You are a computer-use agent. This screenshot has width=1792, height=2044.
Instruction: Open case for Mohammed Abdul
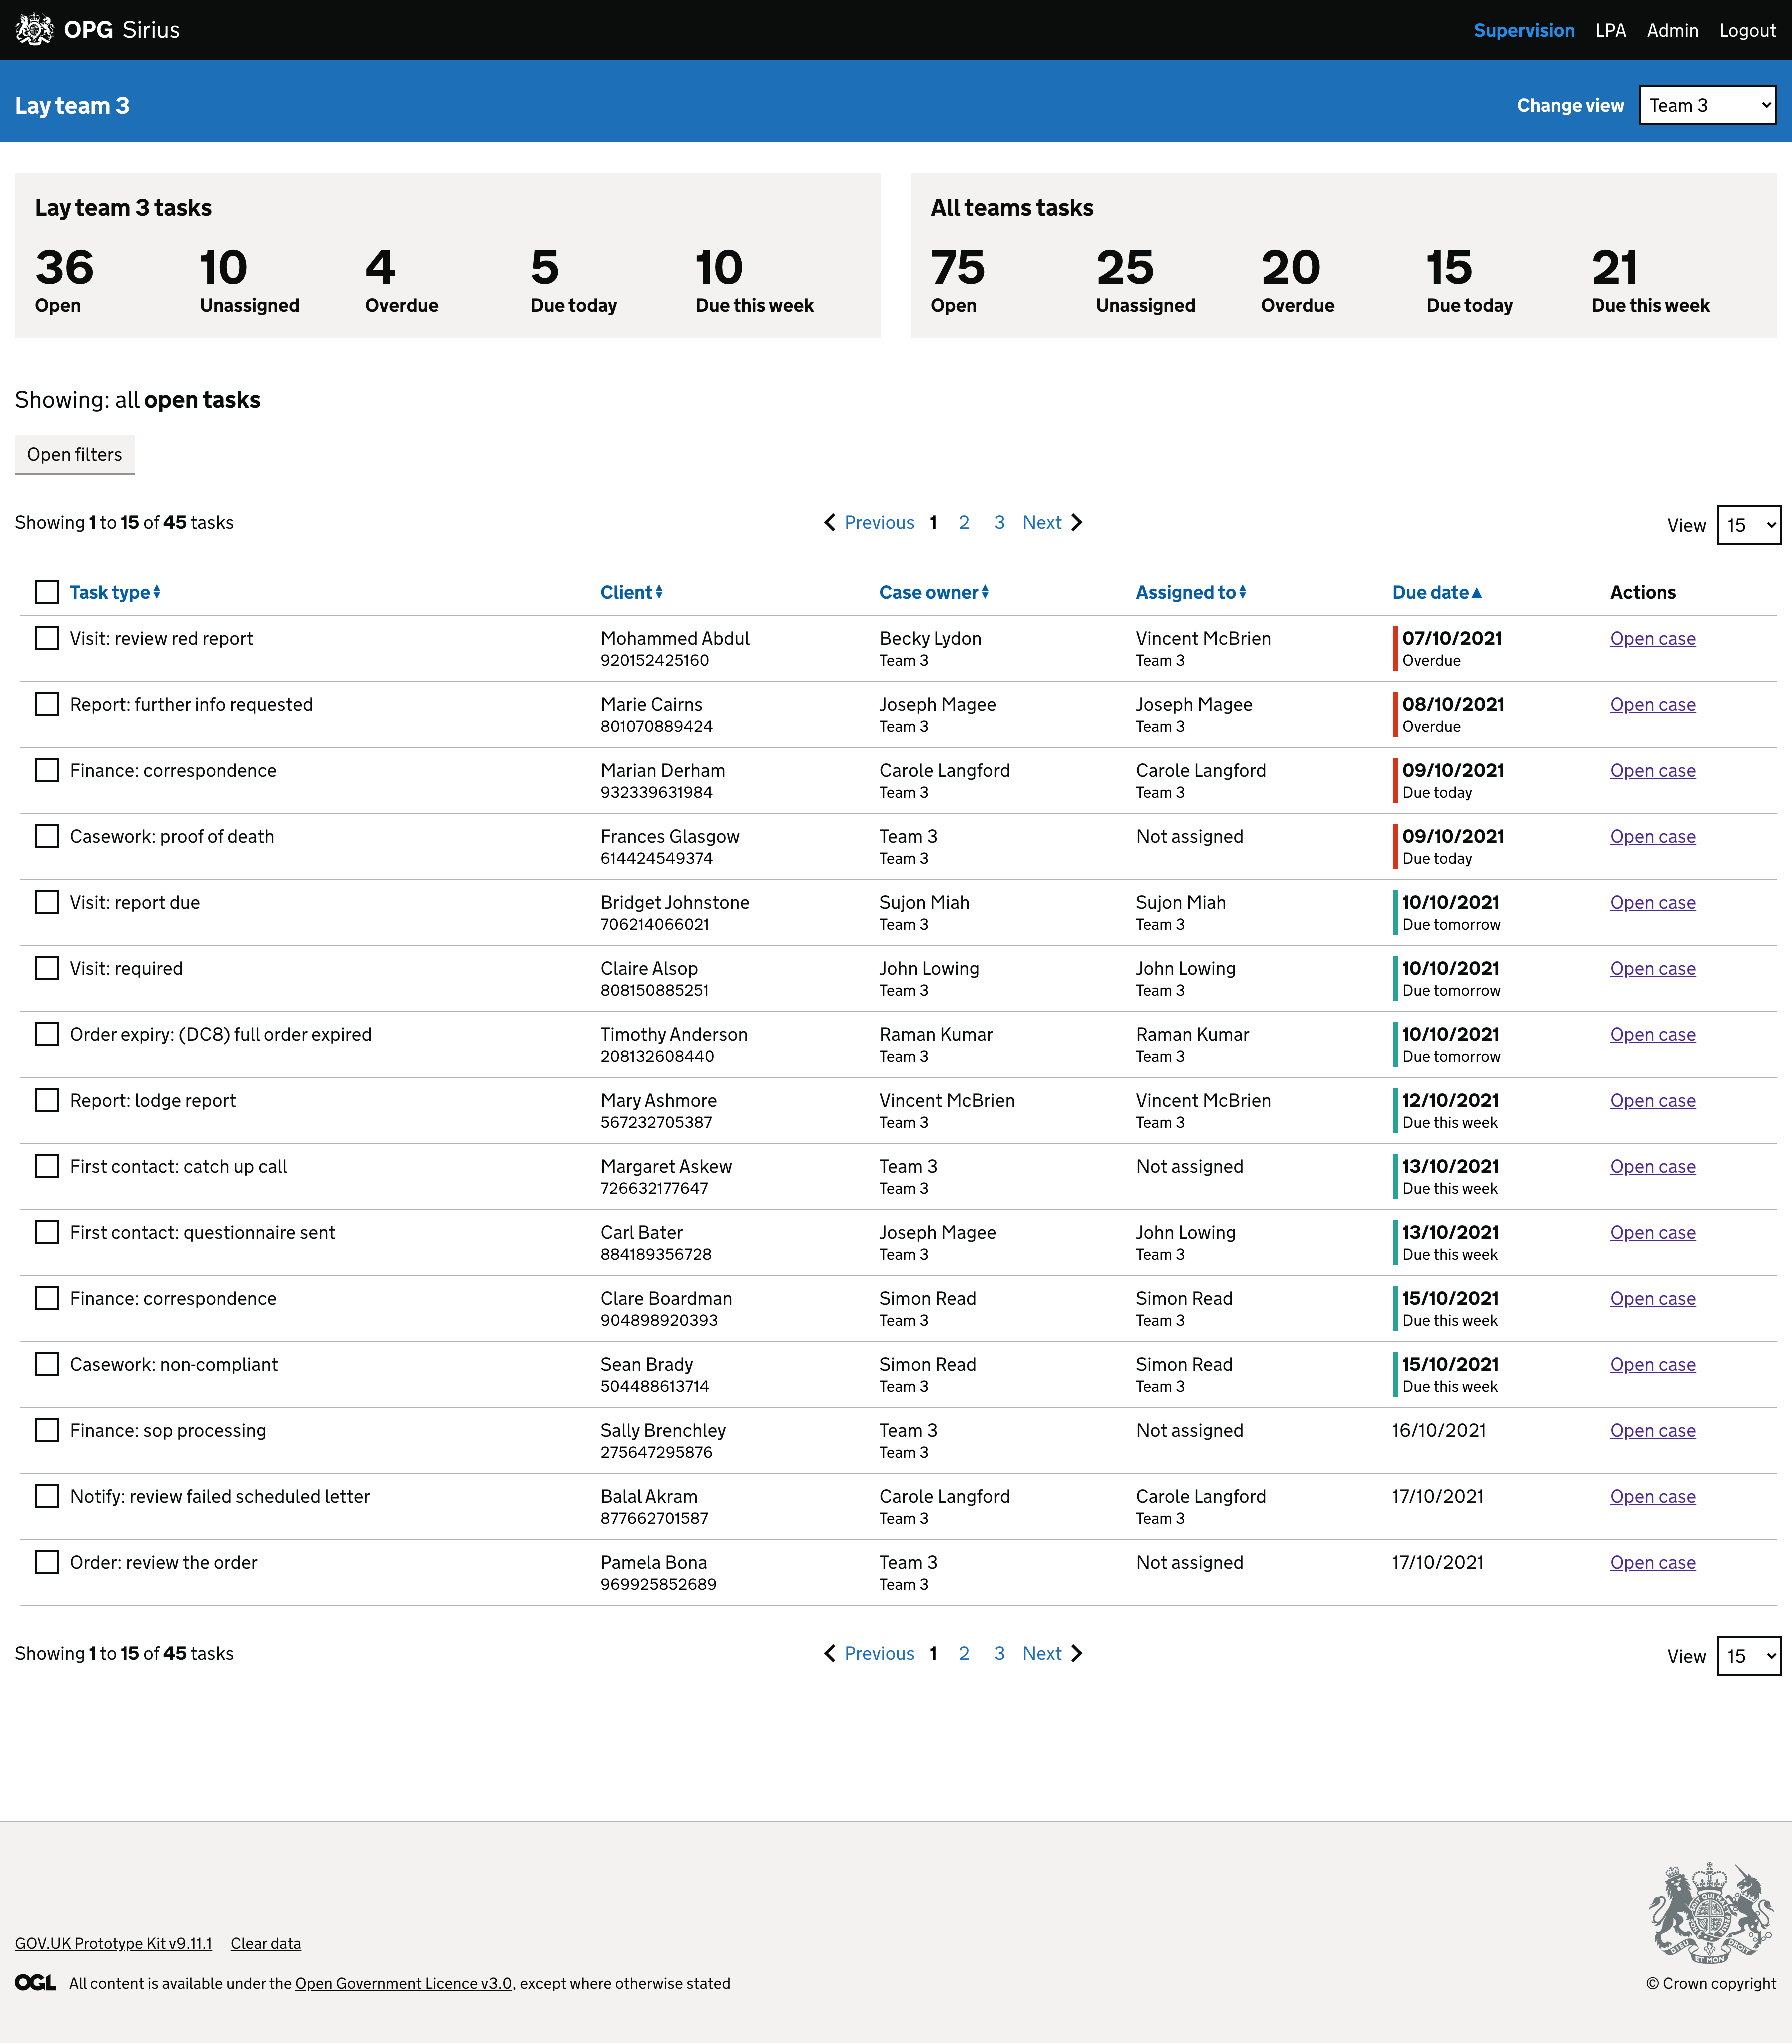pyautogui.click(x=1653, y=639)
